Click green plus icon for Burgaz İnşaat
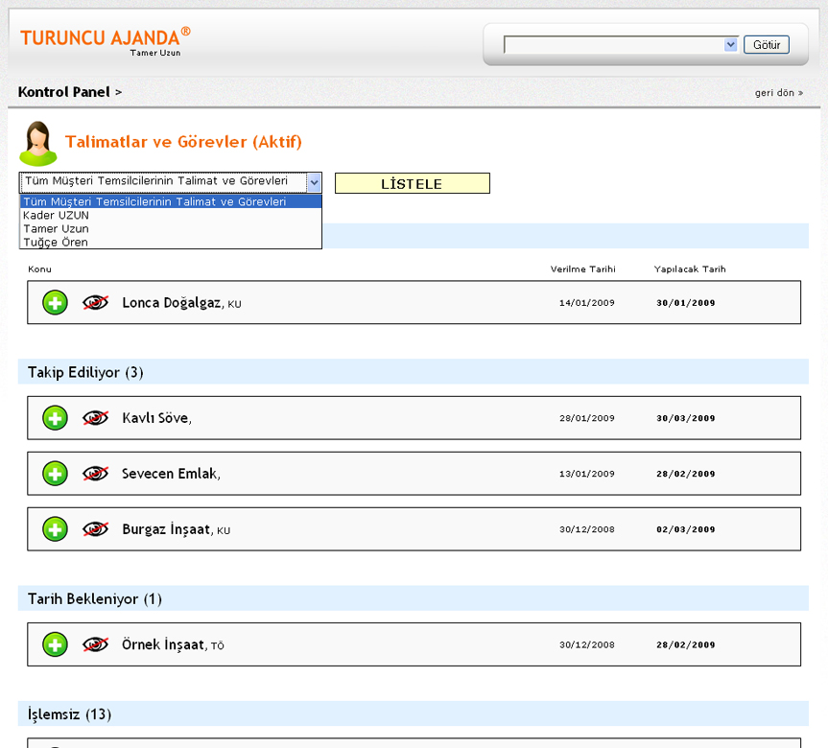The image size is (828, 748). (x=55, y=529)
